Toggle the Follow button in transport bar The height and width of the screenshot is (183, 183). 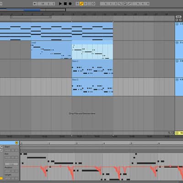point(35,4)
